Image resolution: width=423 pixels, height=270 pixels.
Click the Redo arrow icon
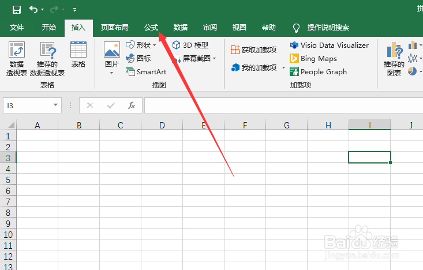[x=54, y=9]
